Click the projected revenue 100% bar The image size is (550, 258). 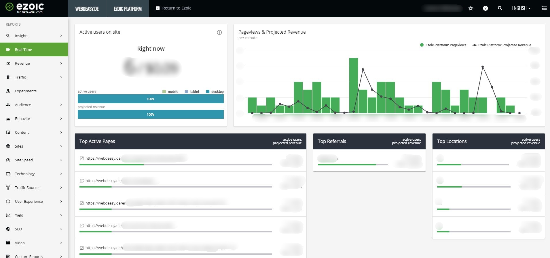151,114
